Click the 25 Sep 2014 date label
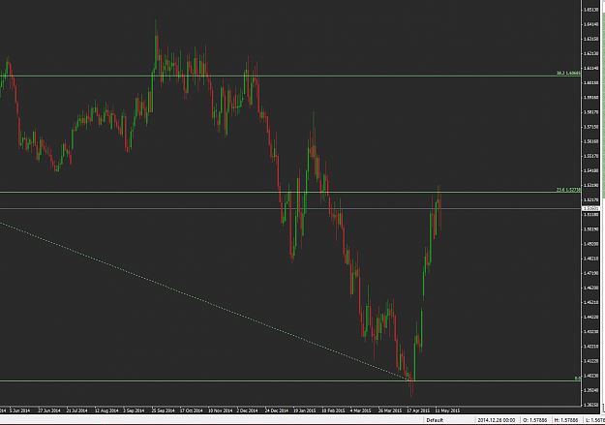Viewport: 605px width, 425px height. pos(163,410)
